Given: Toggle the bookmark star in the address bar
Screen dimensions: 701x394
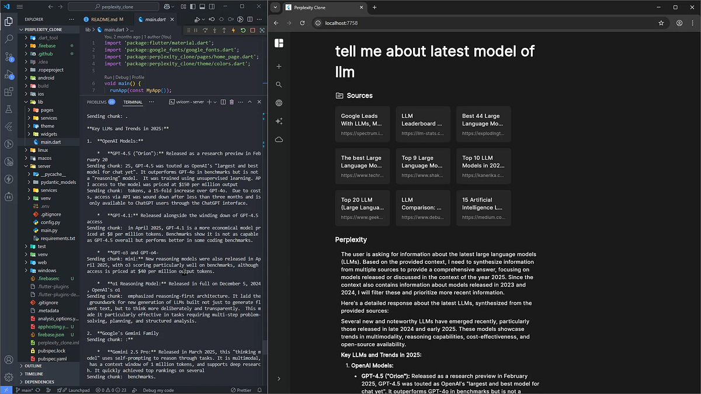Looking at the screenshot, I should tap(661, 23).
